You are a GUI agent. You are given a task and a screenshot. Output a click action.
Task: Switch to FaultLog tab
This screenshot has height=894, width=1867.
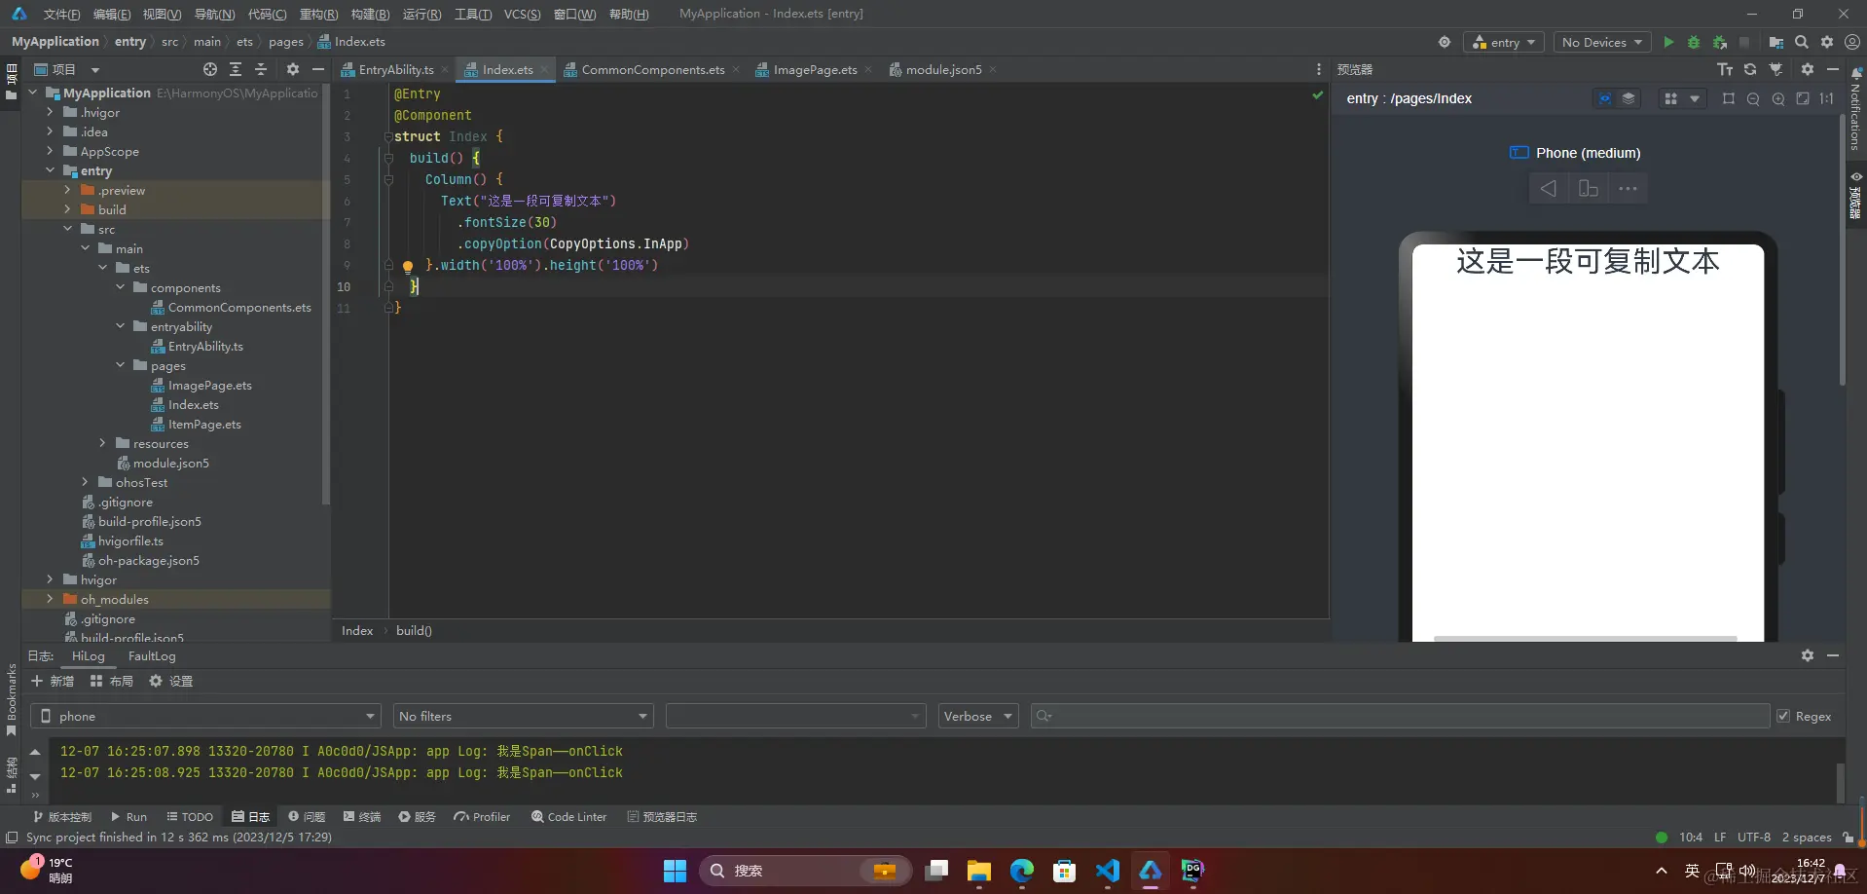tap(152, 655)
